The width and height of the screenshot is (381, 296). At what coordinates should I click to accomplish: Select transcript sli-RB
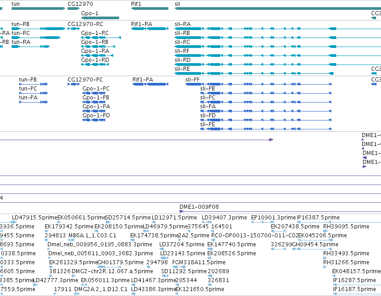(278, 38)
